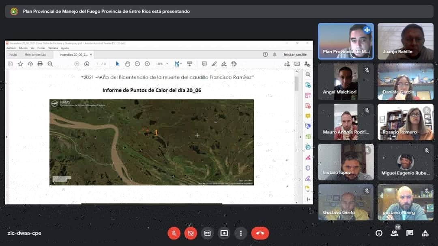Select Daniela Garcia video tile

[405, 82]
